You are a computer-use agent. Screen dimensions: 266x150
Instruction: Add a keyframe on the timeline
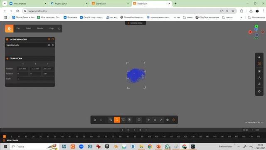[x=140, y=130]
